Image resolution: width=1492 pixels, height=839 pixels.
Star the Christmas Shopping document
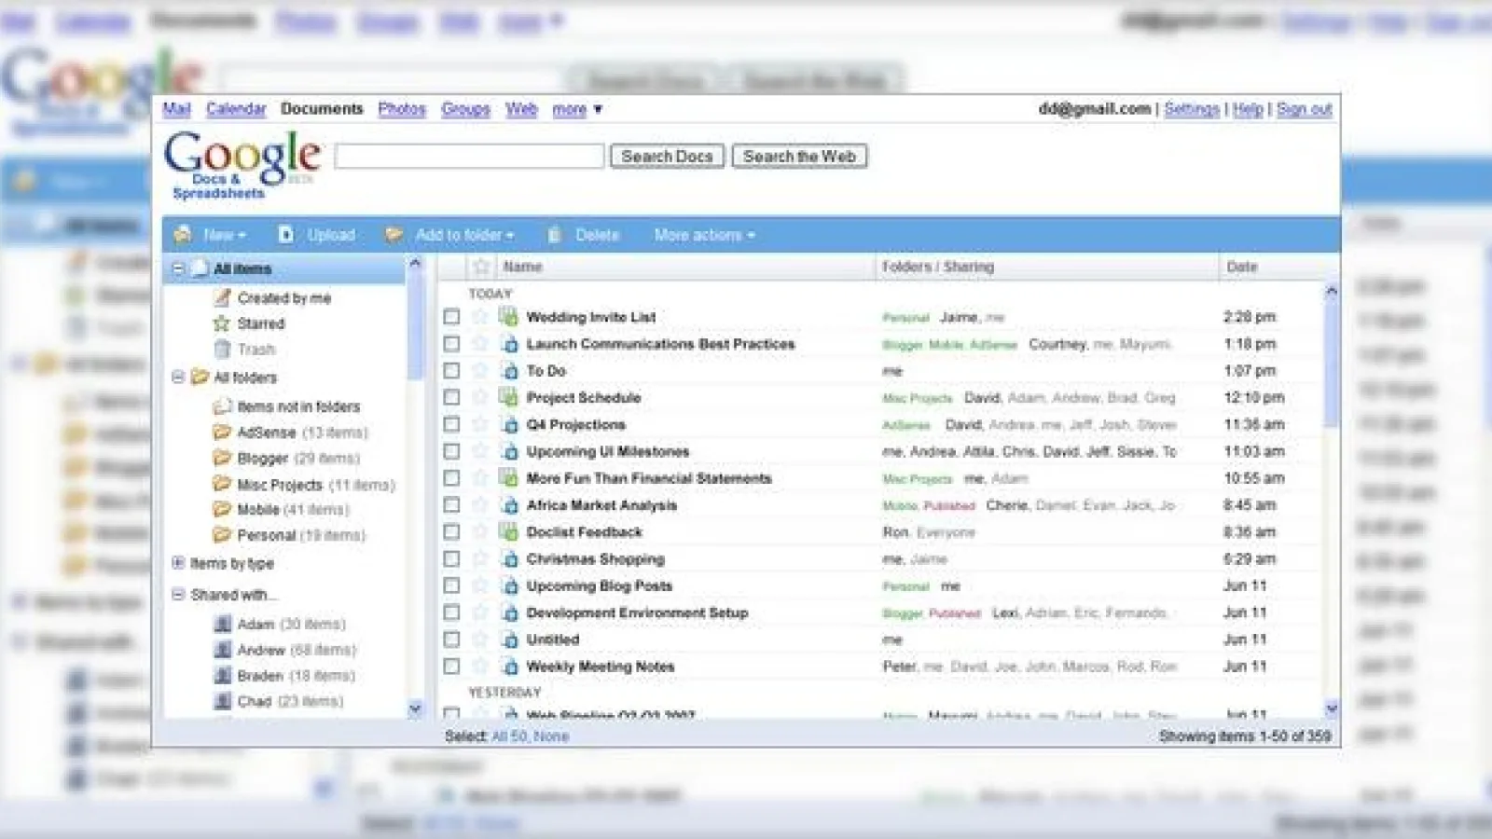point(480,559)
